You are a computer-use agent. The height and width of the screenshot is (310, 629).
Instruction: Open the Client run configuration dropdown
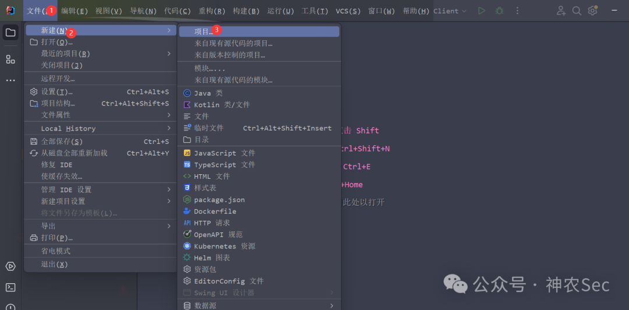[x=450, y=11]
